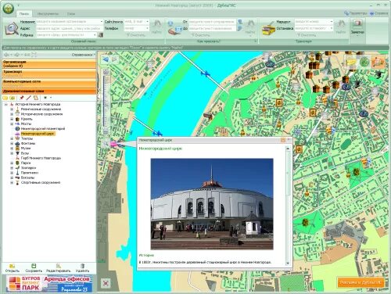
Task: Click the circus building photo in popup
Action: click(x=212, y=204)
